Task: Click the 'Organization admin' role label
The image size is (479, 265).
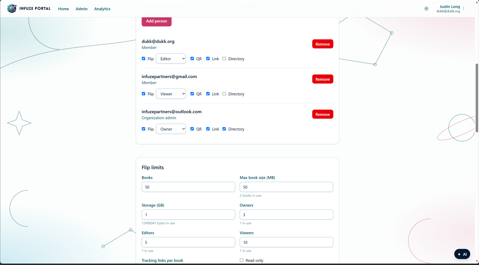Action: pos(159,118)
